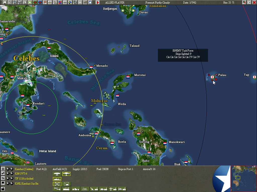Click the crosshair target toolbar icon
The width and height of the screenshot is (257, 192).
[x=75, y=2]
